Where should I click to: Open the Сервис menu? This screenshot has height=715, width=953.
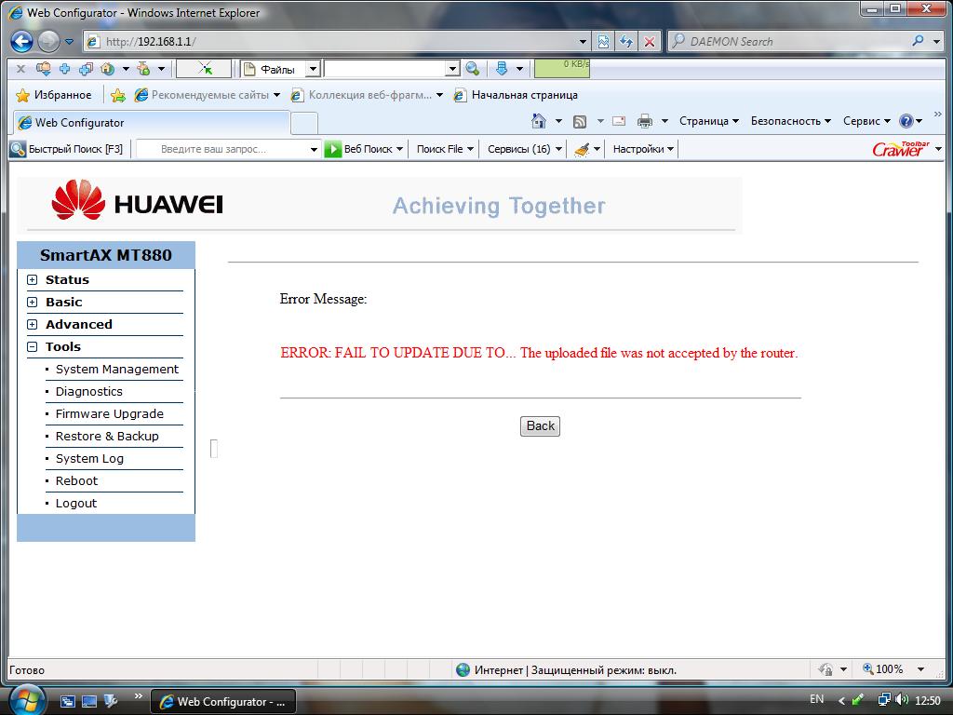click(866, 121)
